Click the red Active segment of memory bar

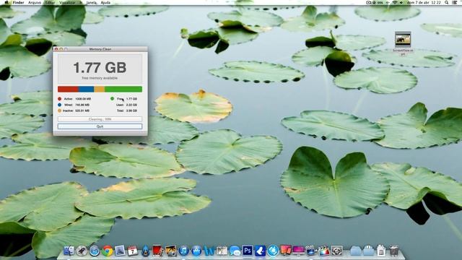[68, 89]
